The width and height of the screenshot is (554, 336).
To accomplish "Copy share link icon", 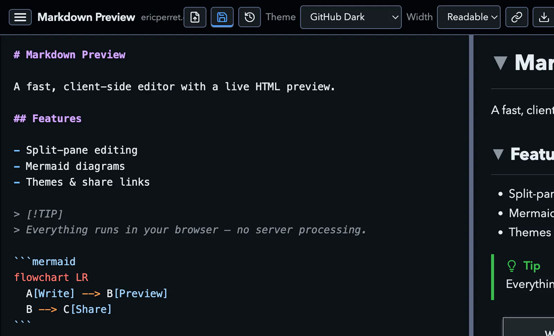I will click(517, 17).
